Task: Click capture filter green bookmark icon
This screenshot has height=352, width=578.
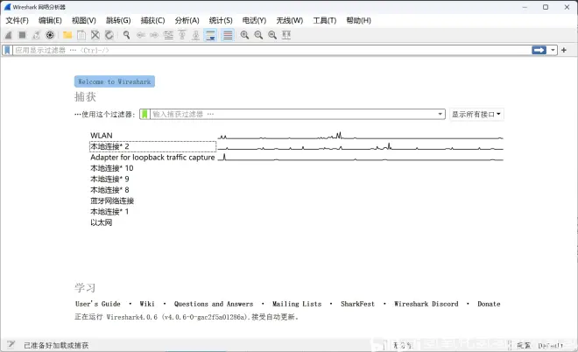Action: point(144,114)
